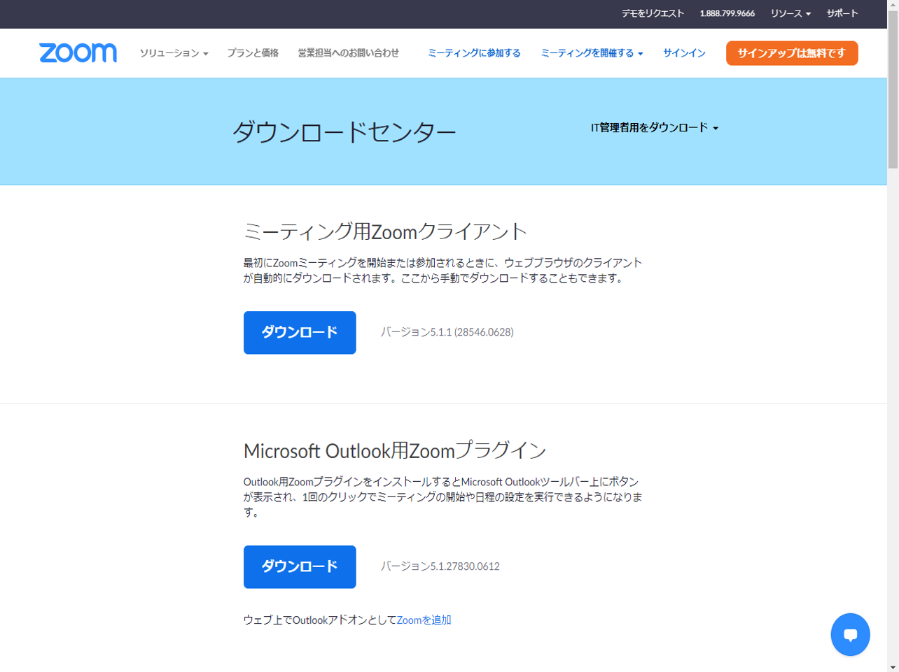899x672 pixels.
Task: Open 営業担当へのお問い合わせ page
Action: pyautogui.click(x=348, y=53)
